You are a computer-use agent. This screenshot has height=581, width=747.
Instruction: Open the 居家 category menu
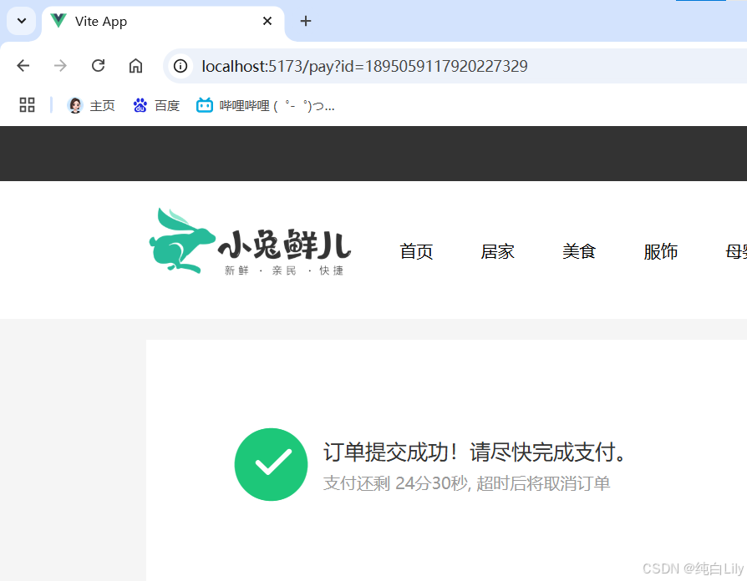(497, 251)
